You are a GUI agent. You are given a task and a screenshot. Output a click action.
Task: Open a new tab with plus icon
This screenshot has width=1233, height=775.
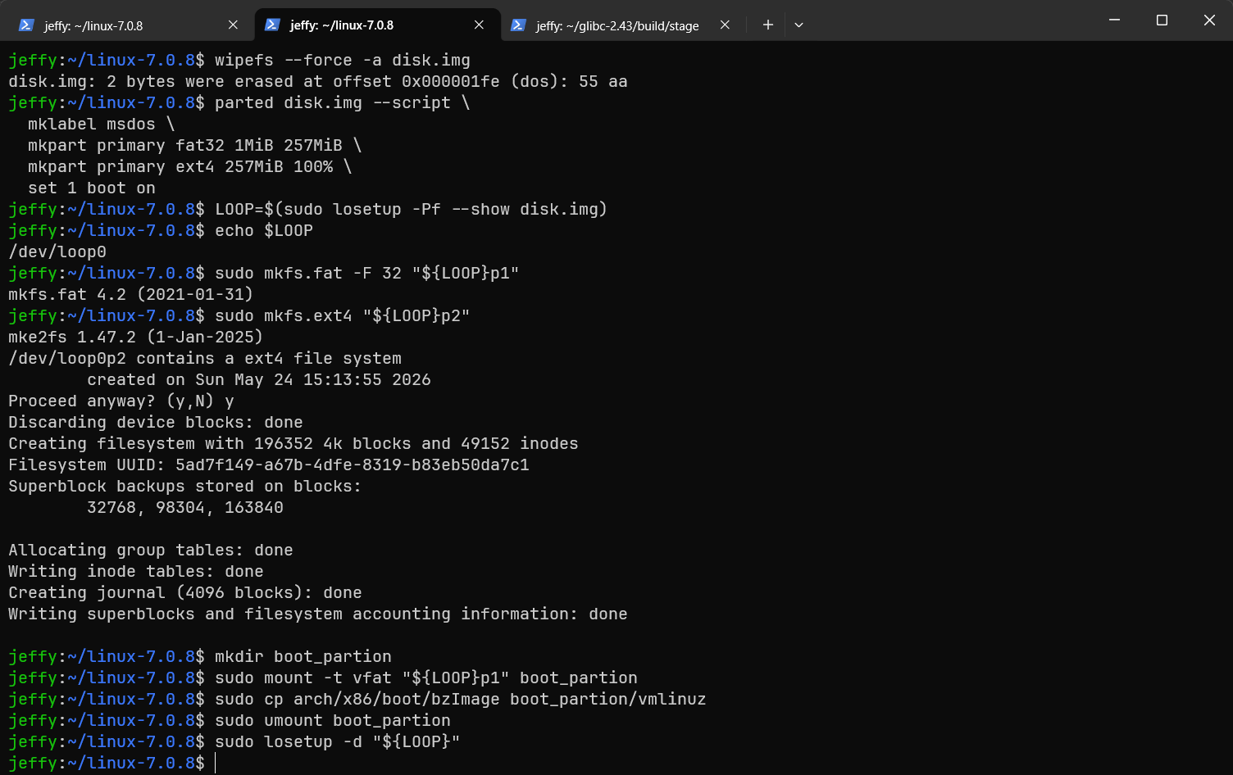point(767,25)
